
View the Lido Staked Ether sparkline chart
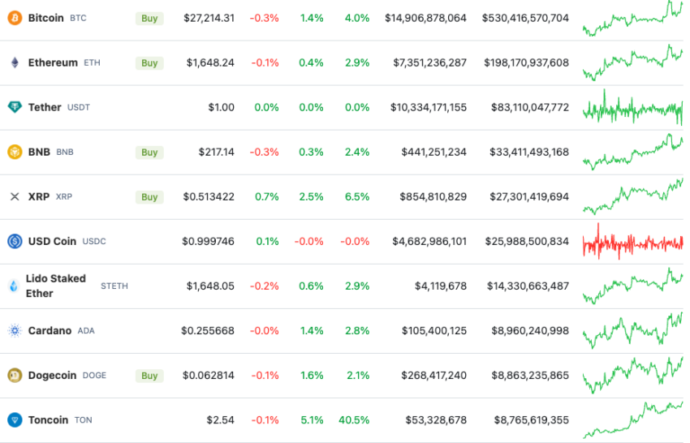633,286
